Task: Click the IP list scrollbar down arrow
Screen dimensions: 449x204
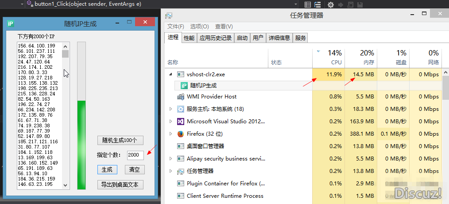Action: (66, 185)
